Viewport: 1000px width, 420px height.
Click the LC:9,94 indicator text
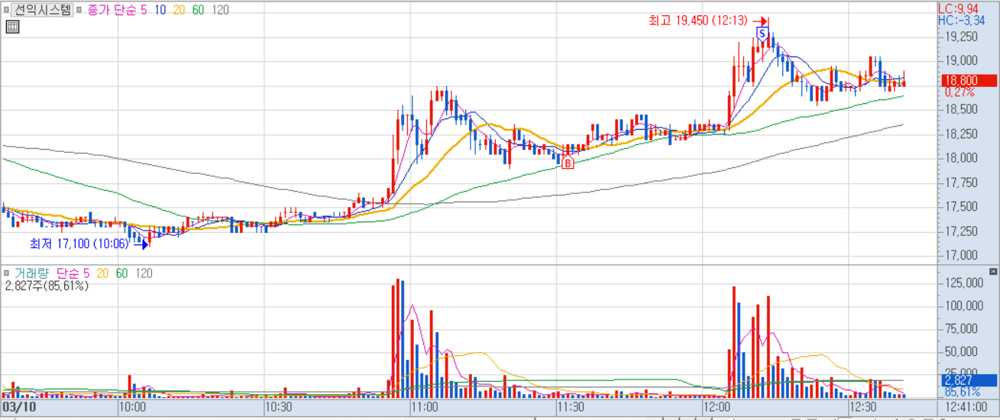click(x=958, y=8)
